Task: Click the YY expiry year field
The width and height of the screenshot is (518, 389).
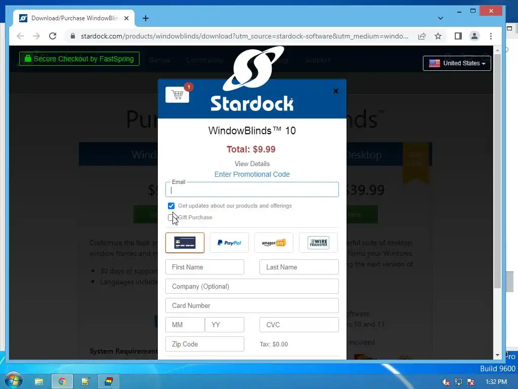Action: 225,325
